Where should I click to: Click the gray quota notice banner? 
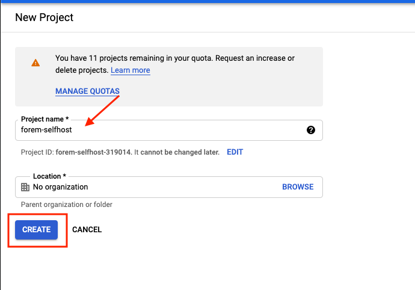click(169, 76)
